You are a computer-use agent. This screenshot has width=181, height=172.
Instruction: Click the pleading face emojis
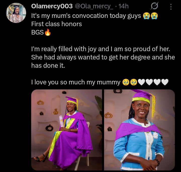(129, 82)
